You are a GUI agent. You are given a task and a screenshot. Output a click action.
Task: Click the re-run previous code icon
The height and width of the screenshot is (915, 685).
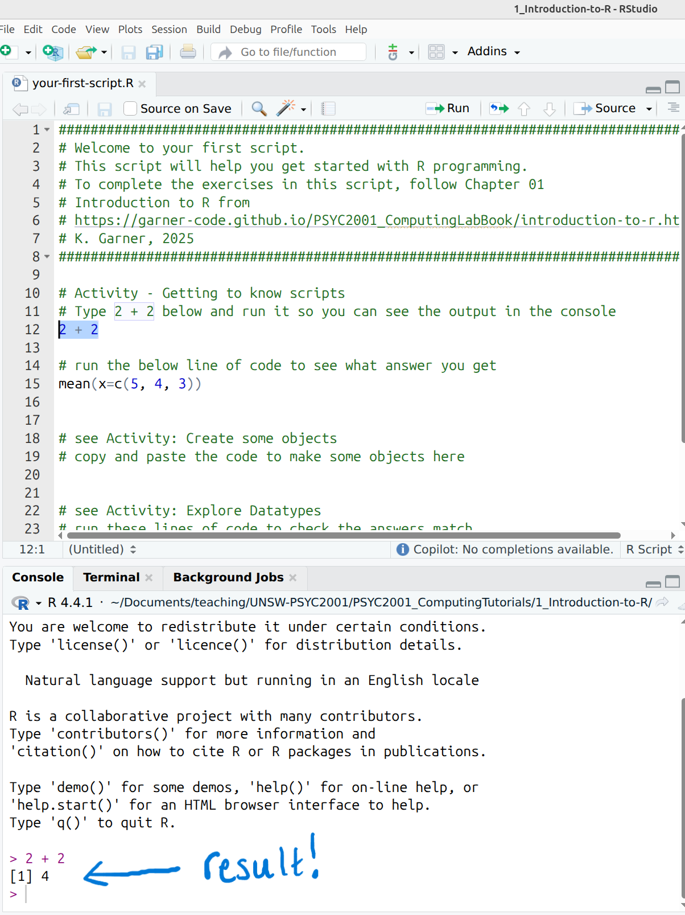(x=499, y=108)
